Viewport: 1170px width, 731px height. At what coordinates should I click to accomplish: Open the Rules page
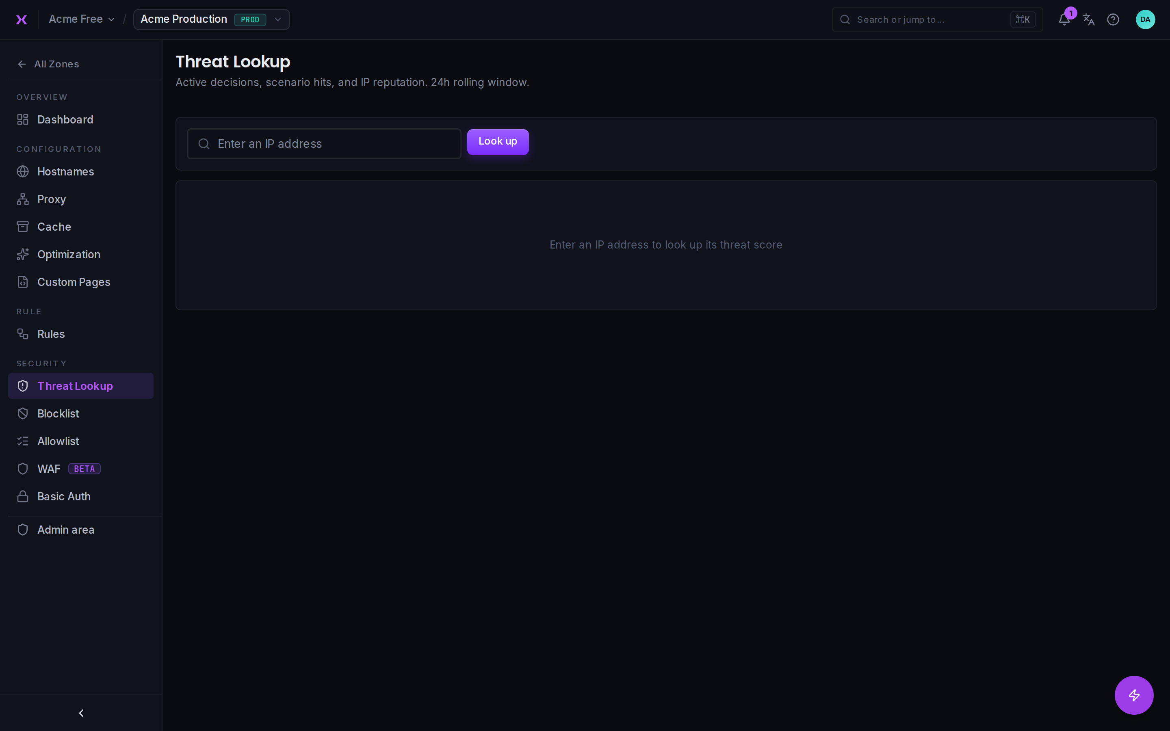pyautogui.click(x=81, y=334)
